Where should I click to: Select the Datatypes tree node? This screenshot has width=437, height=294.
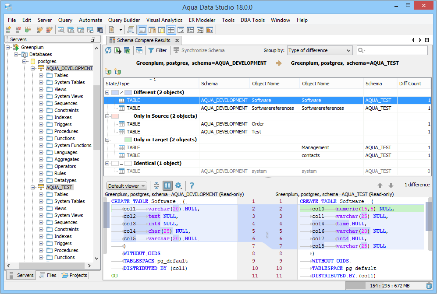coord(62,180)
